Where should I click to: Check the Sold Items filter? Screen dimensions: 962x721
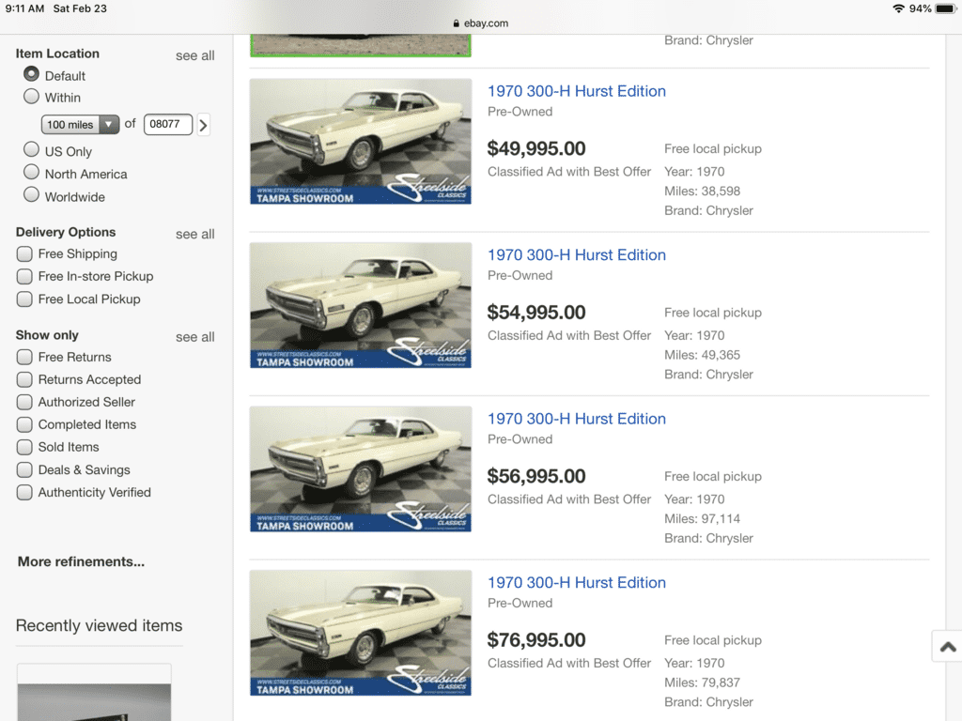point(24,447)
